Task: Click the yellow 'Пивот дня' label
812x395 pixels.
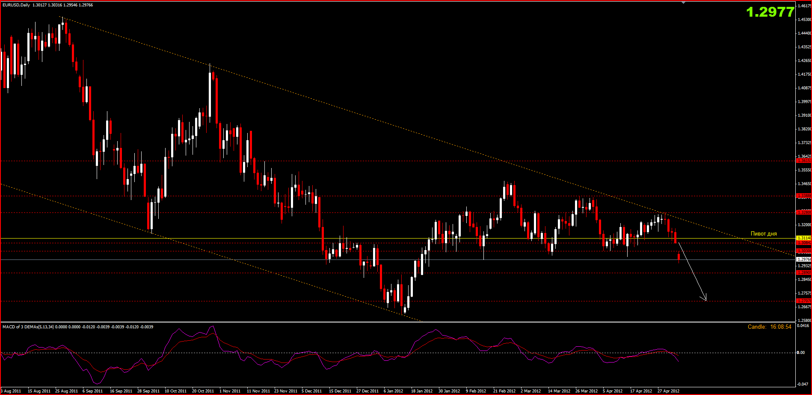Action: 764,234
